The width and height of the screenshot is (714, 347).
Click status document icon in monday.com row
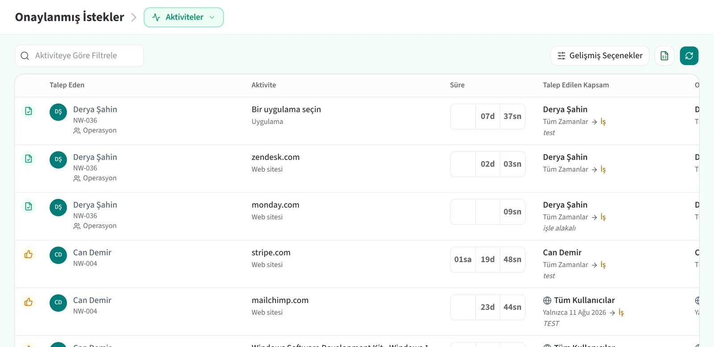tap(29, 207)
